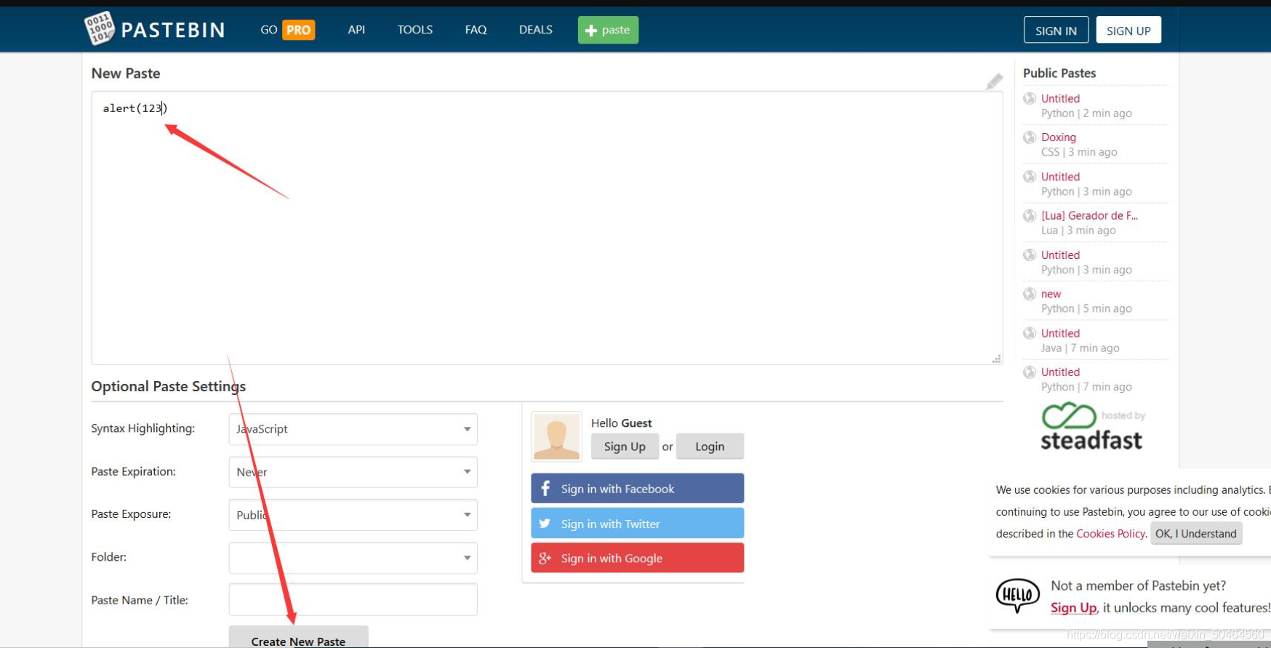The height and width of the screenshot is (648, 1271).
Task: Accept cookies with OK, I Understand
Action: (x=1196, y=533)
